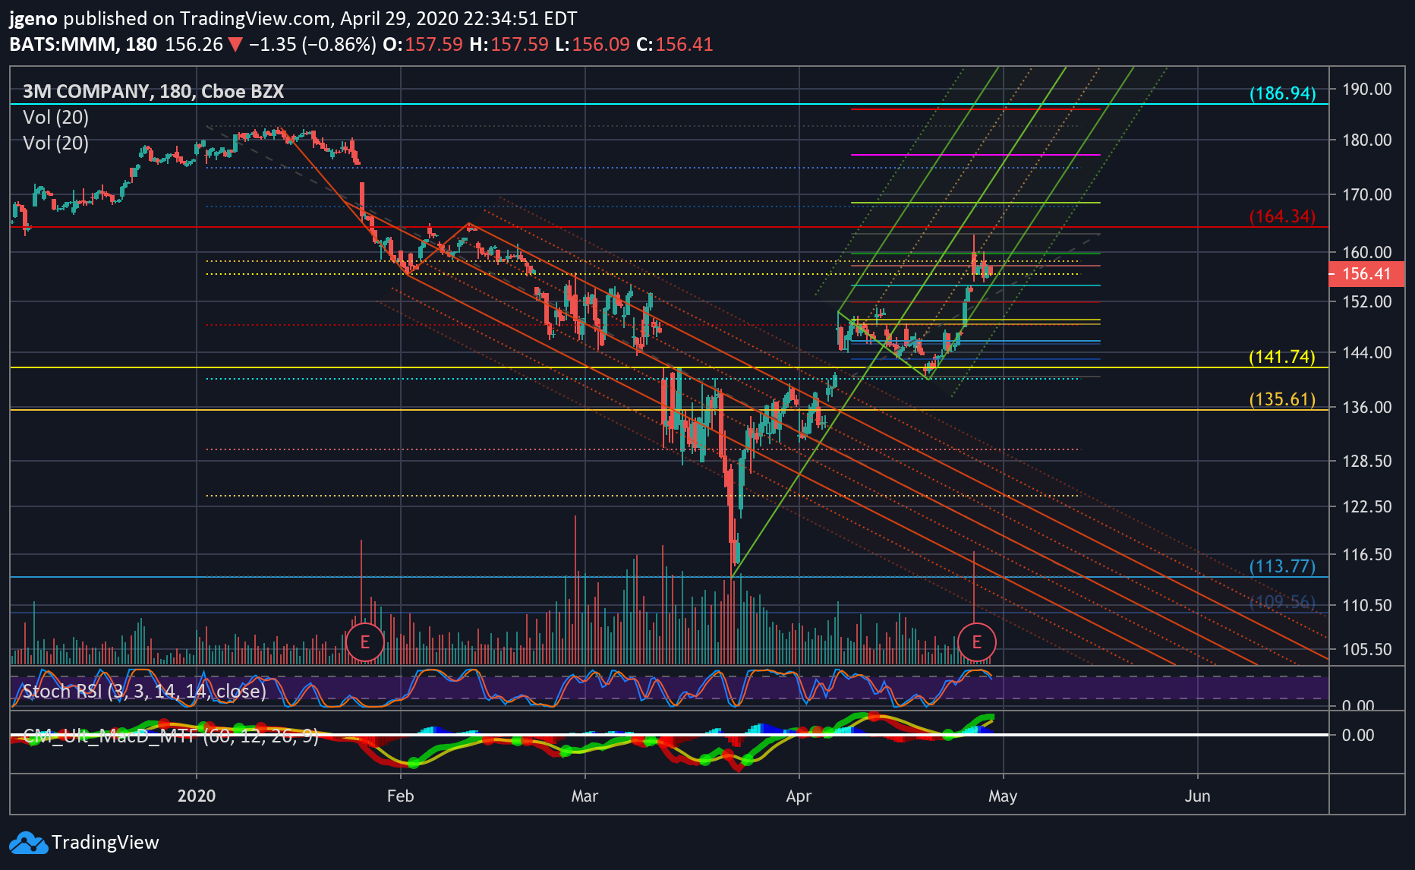Click the '160.00' price axis label
The image size is (1415, 870).
click(1367, 252)
